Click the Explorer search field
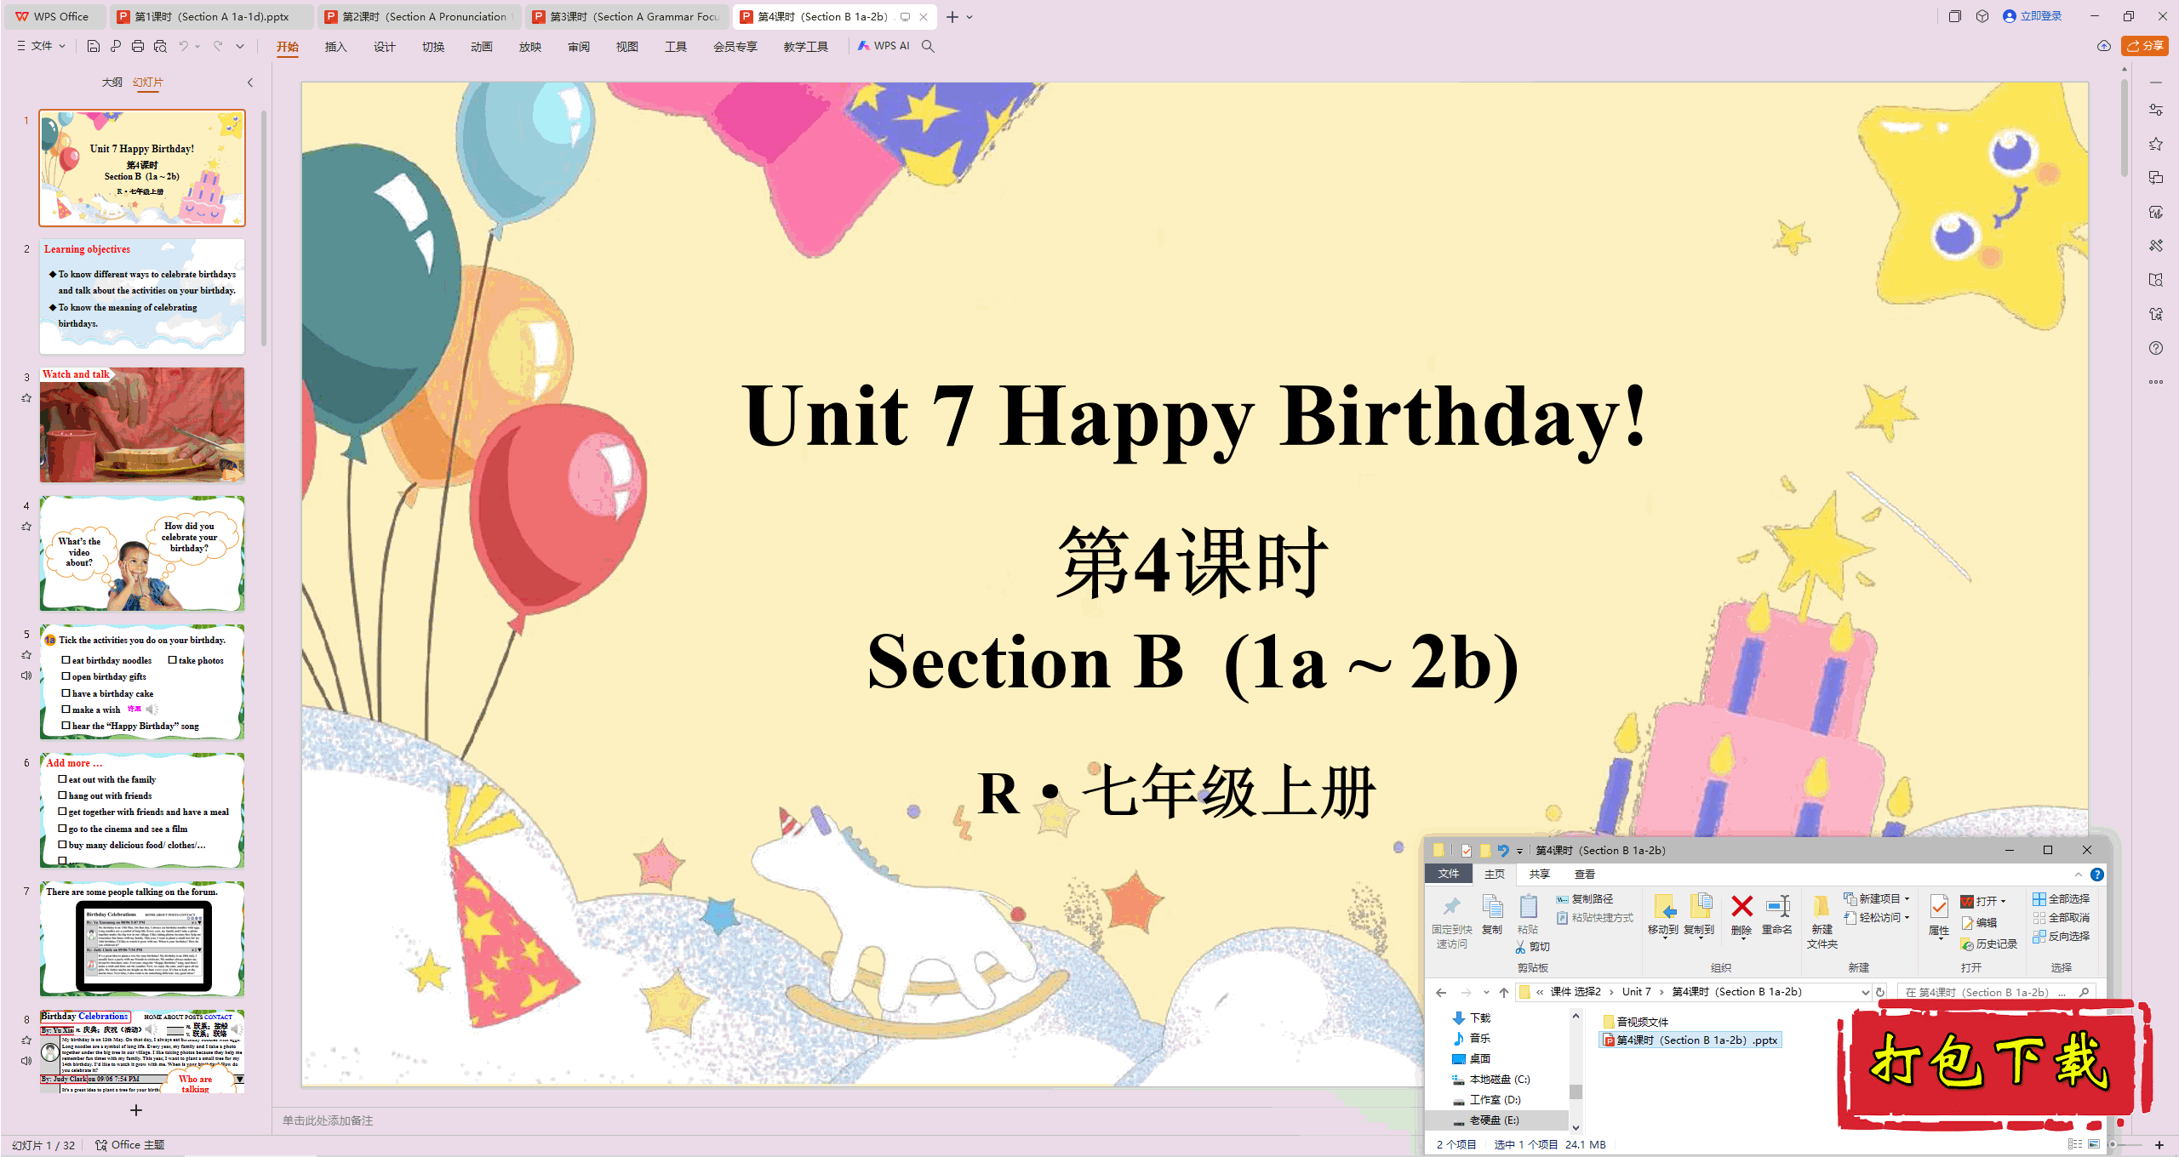Screen dimensions: 2179x1157 (1996, 992)
